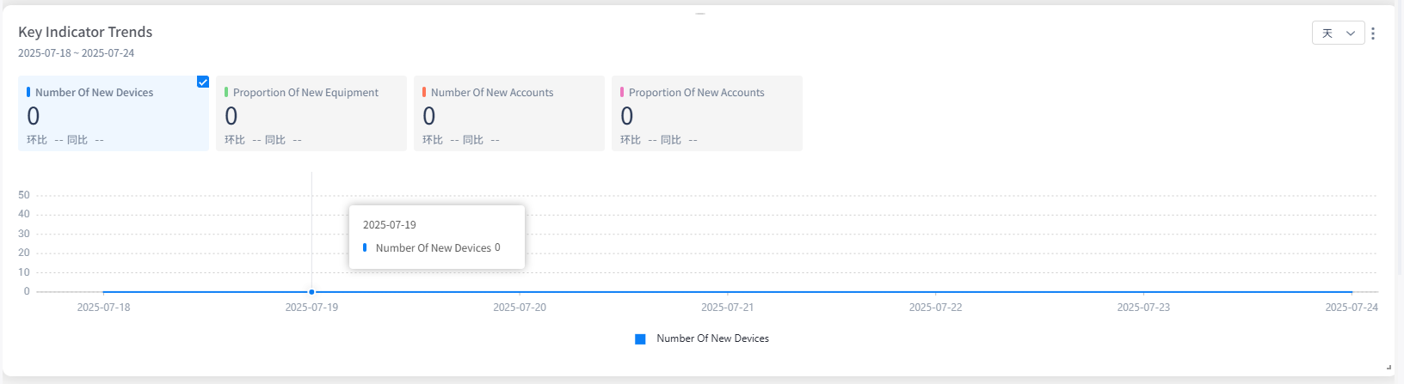Click the 2025-07-18 ~ 2025-07-24 date range
Image resolution: width=1404 pixels, height=384 pixels.
pos(77,53)
